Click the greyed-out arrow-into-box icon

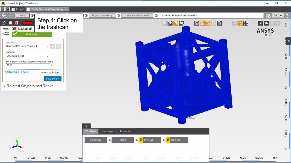click(x=234, y=23)
